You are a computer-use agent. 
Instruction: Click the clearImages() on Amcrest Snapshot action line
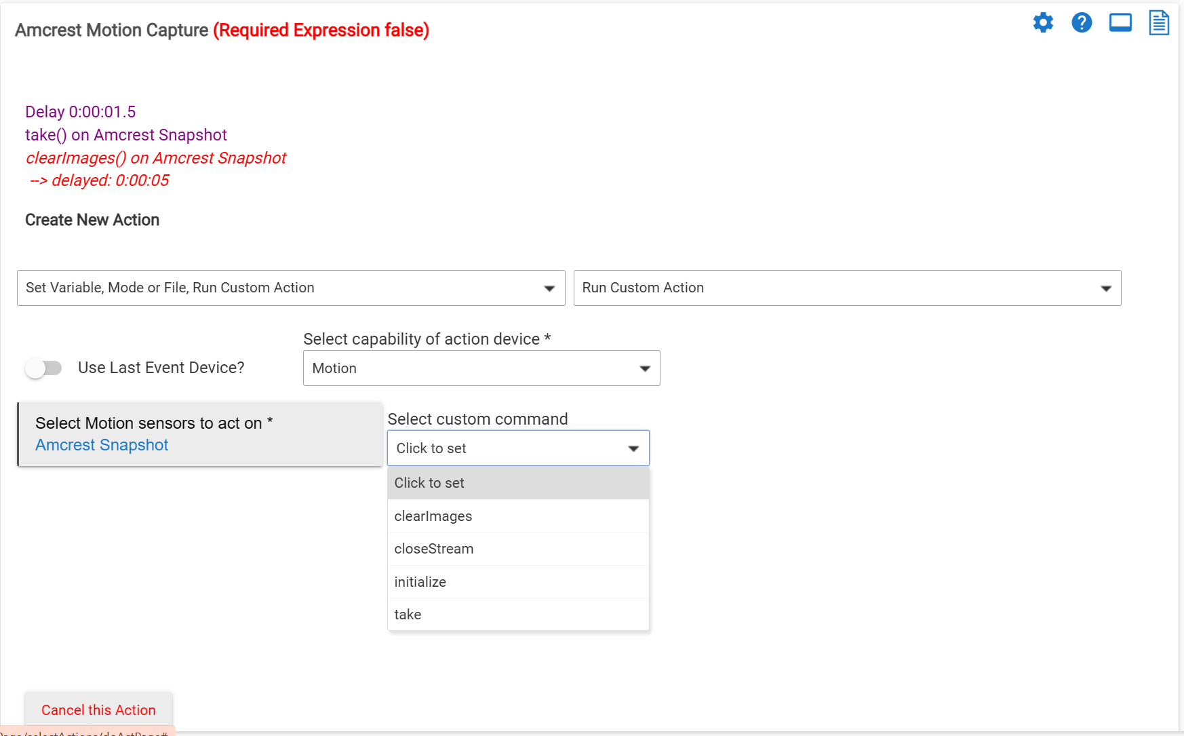(156, 158)
